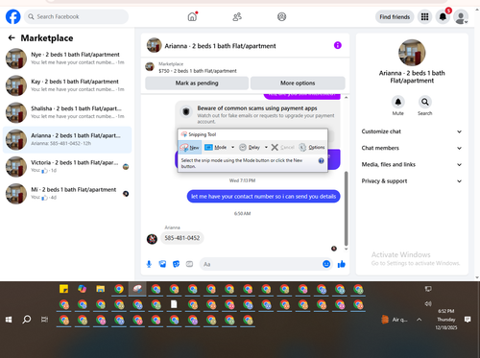Click Mode button in Snipping Tool

pos(216,147)
